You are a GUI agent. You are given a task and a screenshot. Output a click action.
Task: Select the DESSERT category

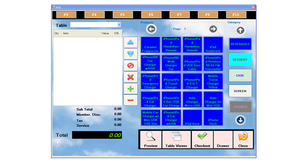[x=240, y=60]
